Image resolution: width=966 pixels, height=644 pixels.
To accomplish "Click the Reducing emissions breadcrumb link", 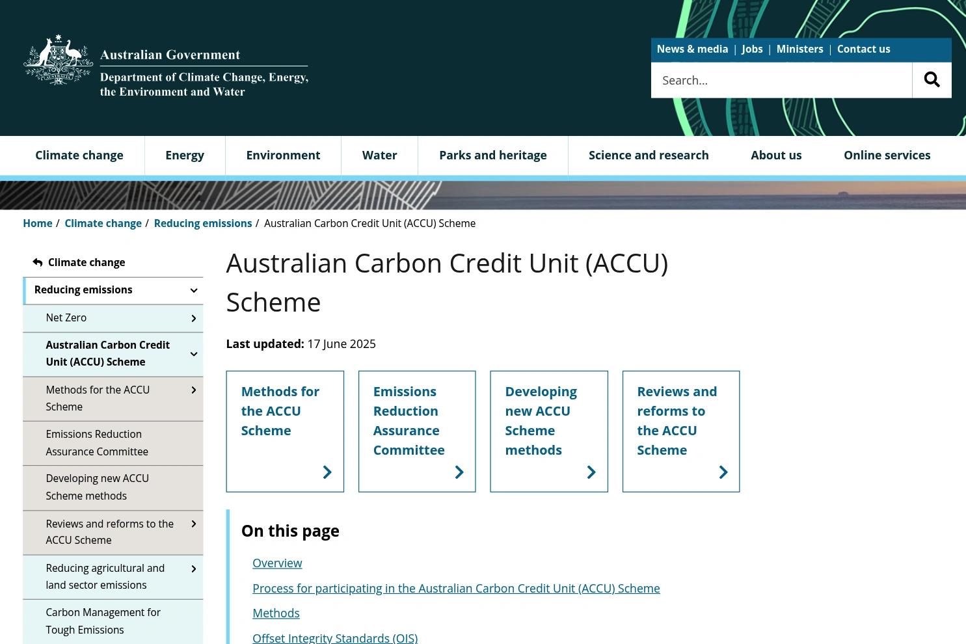I will [x=203, y=223].
